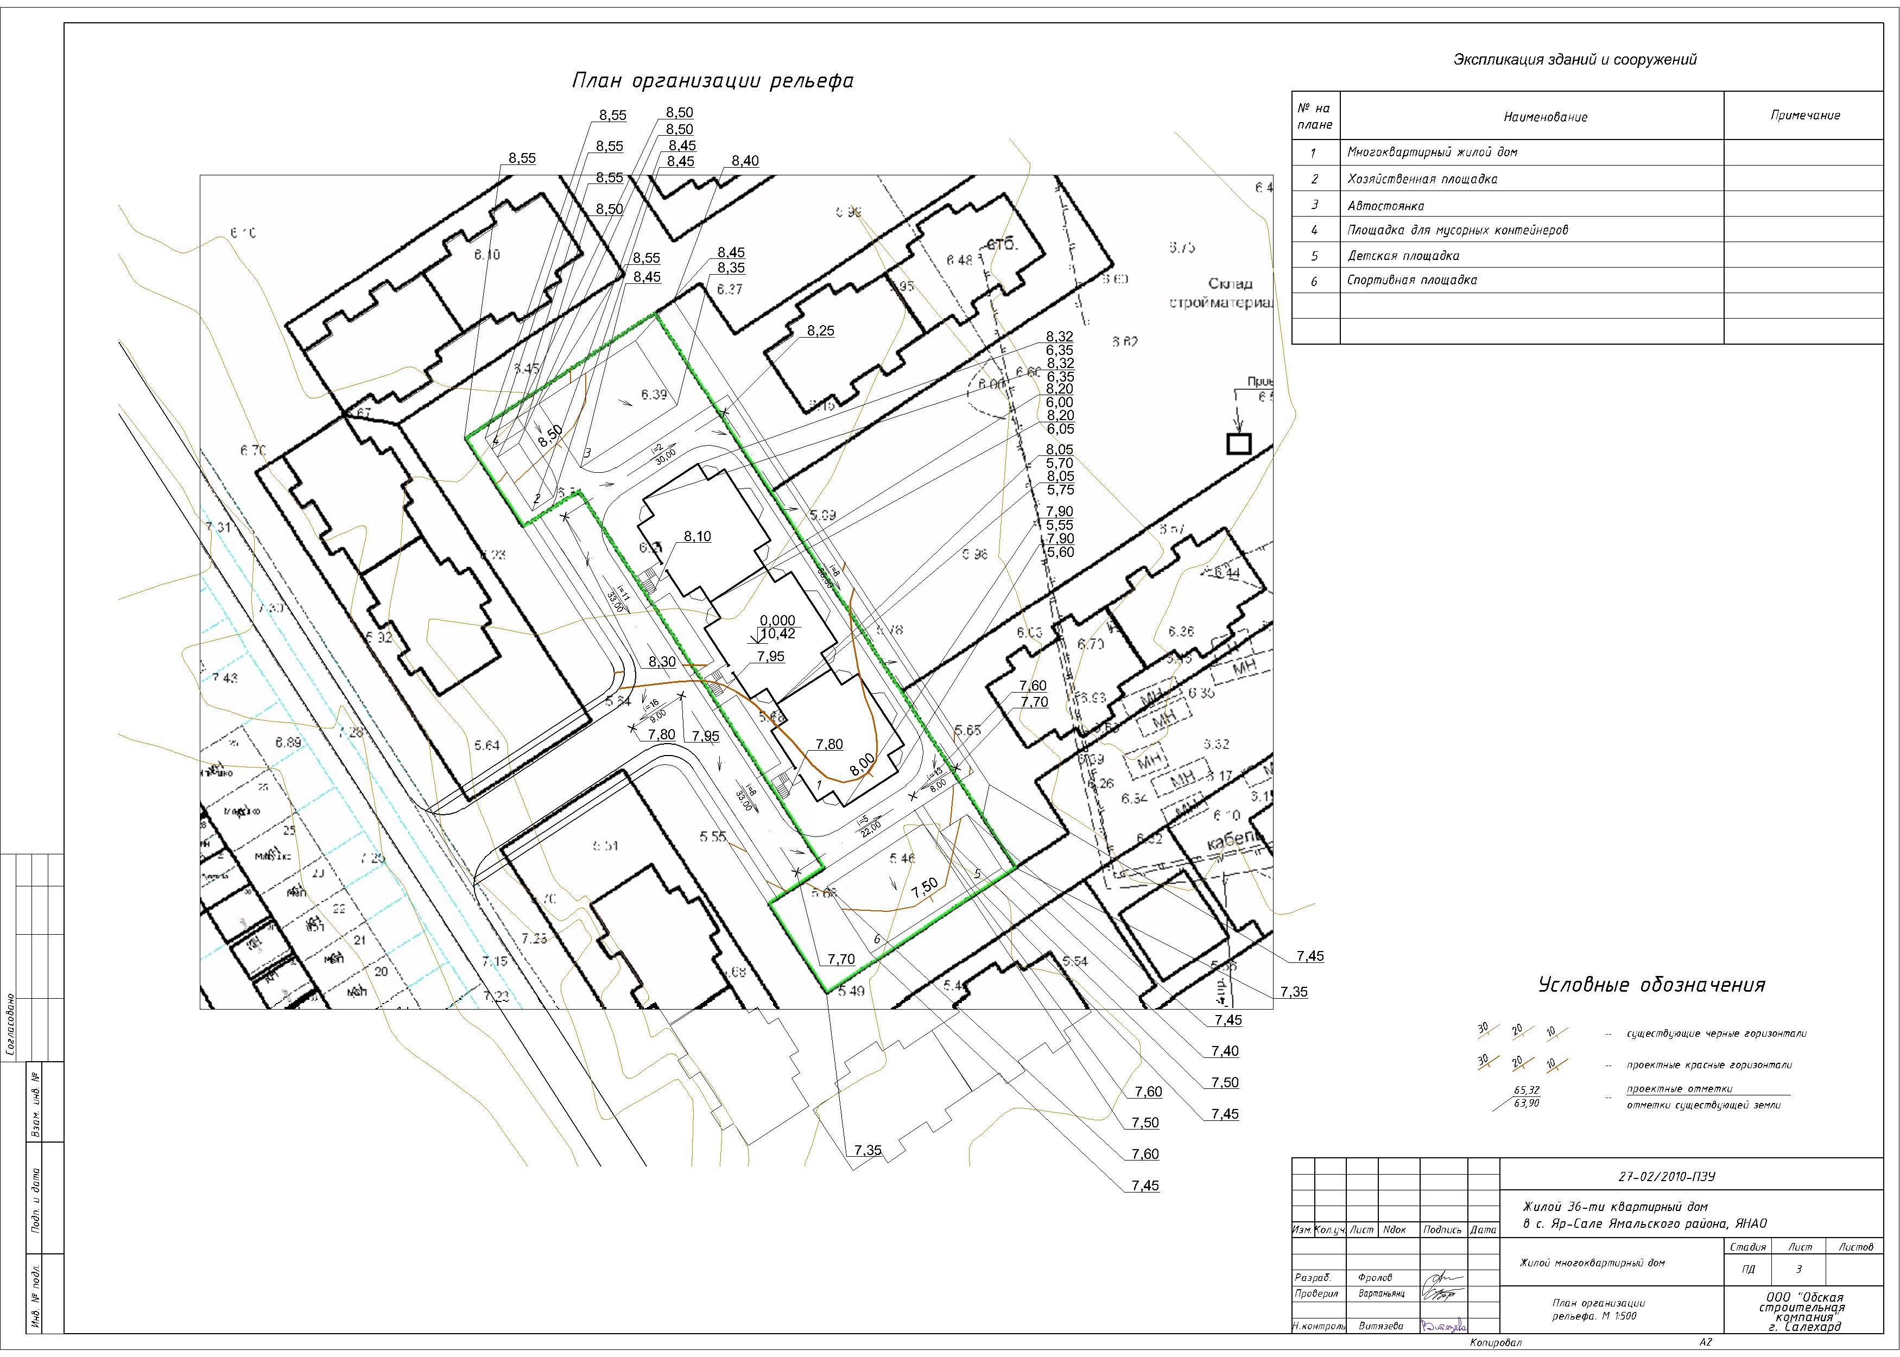Select checker name 'Вартаньянц'

[x=1382, y=1293]
